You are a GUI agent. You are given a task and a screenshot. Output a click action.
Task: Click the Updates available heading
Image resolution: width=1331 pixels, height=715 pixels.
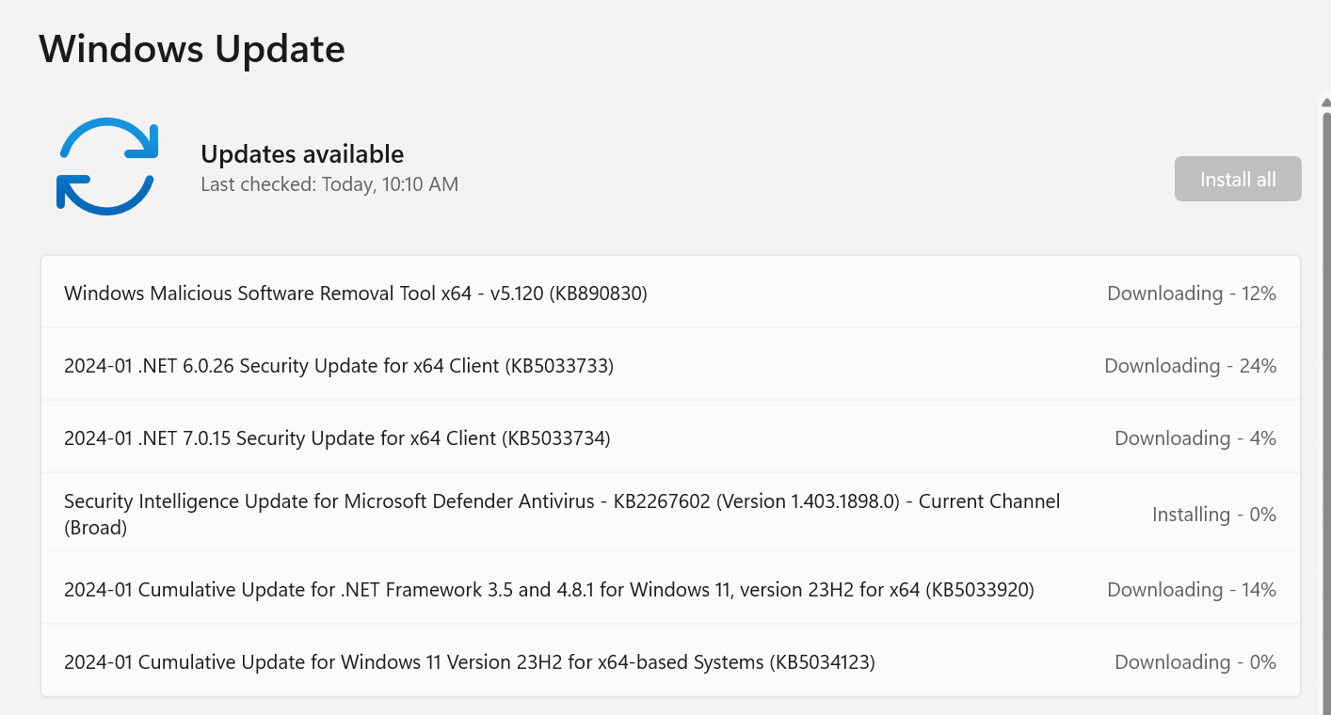(x=302, y=154)
